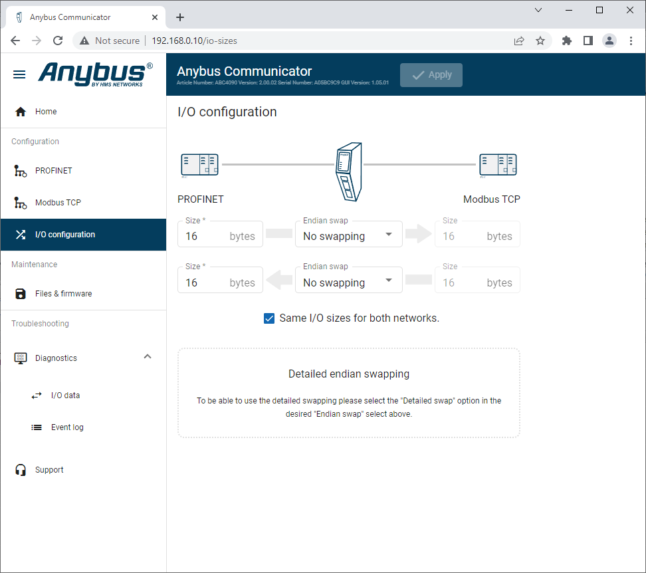646x573 pixels.
Task: Reload the page with browser refresh button
Action: (58, 41)
